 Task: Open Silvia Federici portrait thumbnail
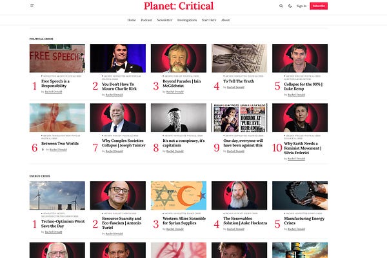[x=300, y=117]
